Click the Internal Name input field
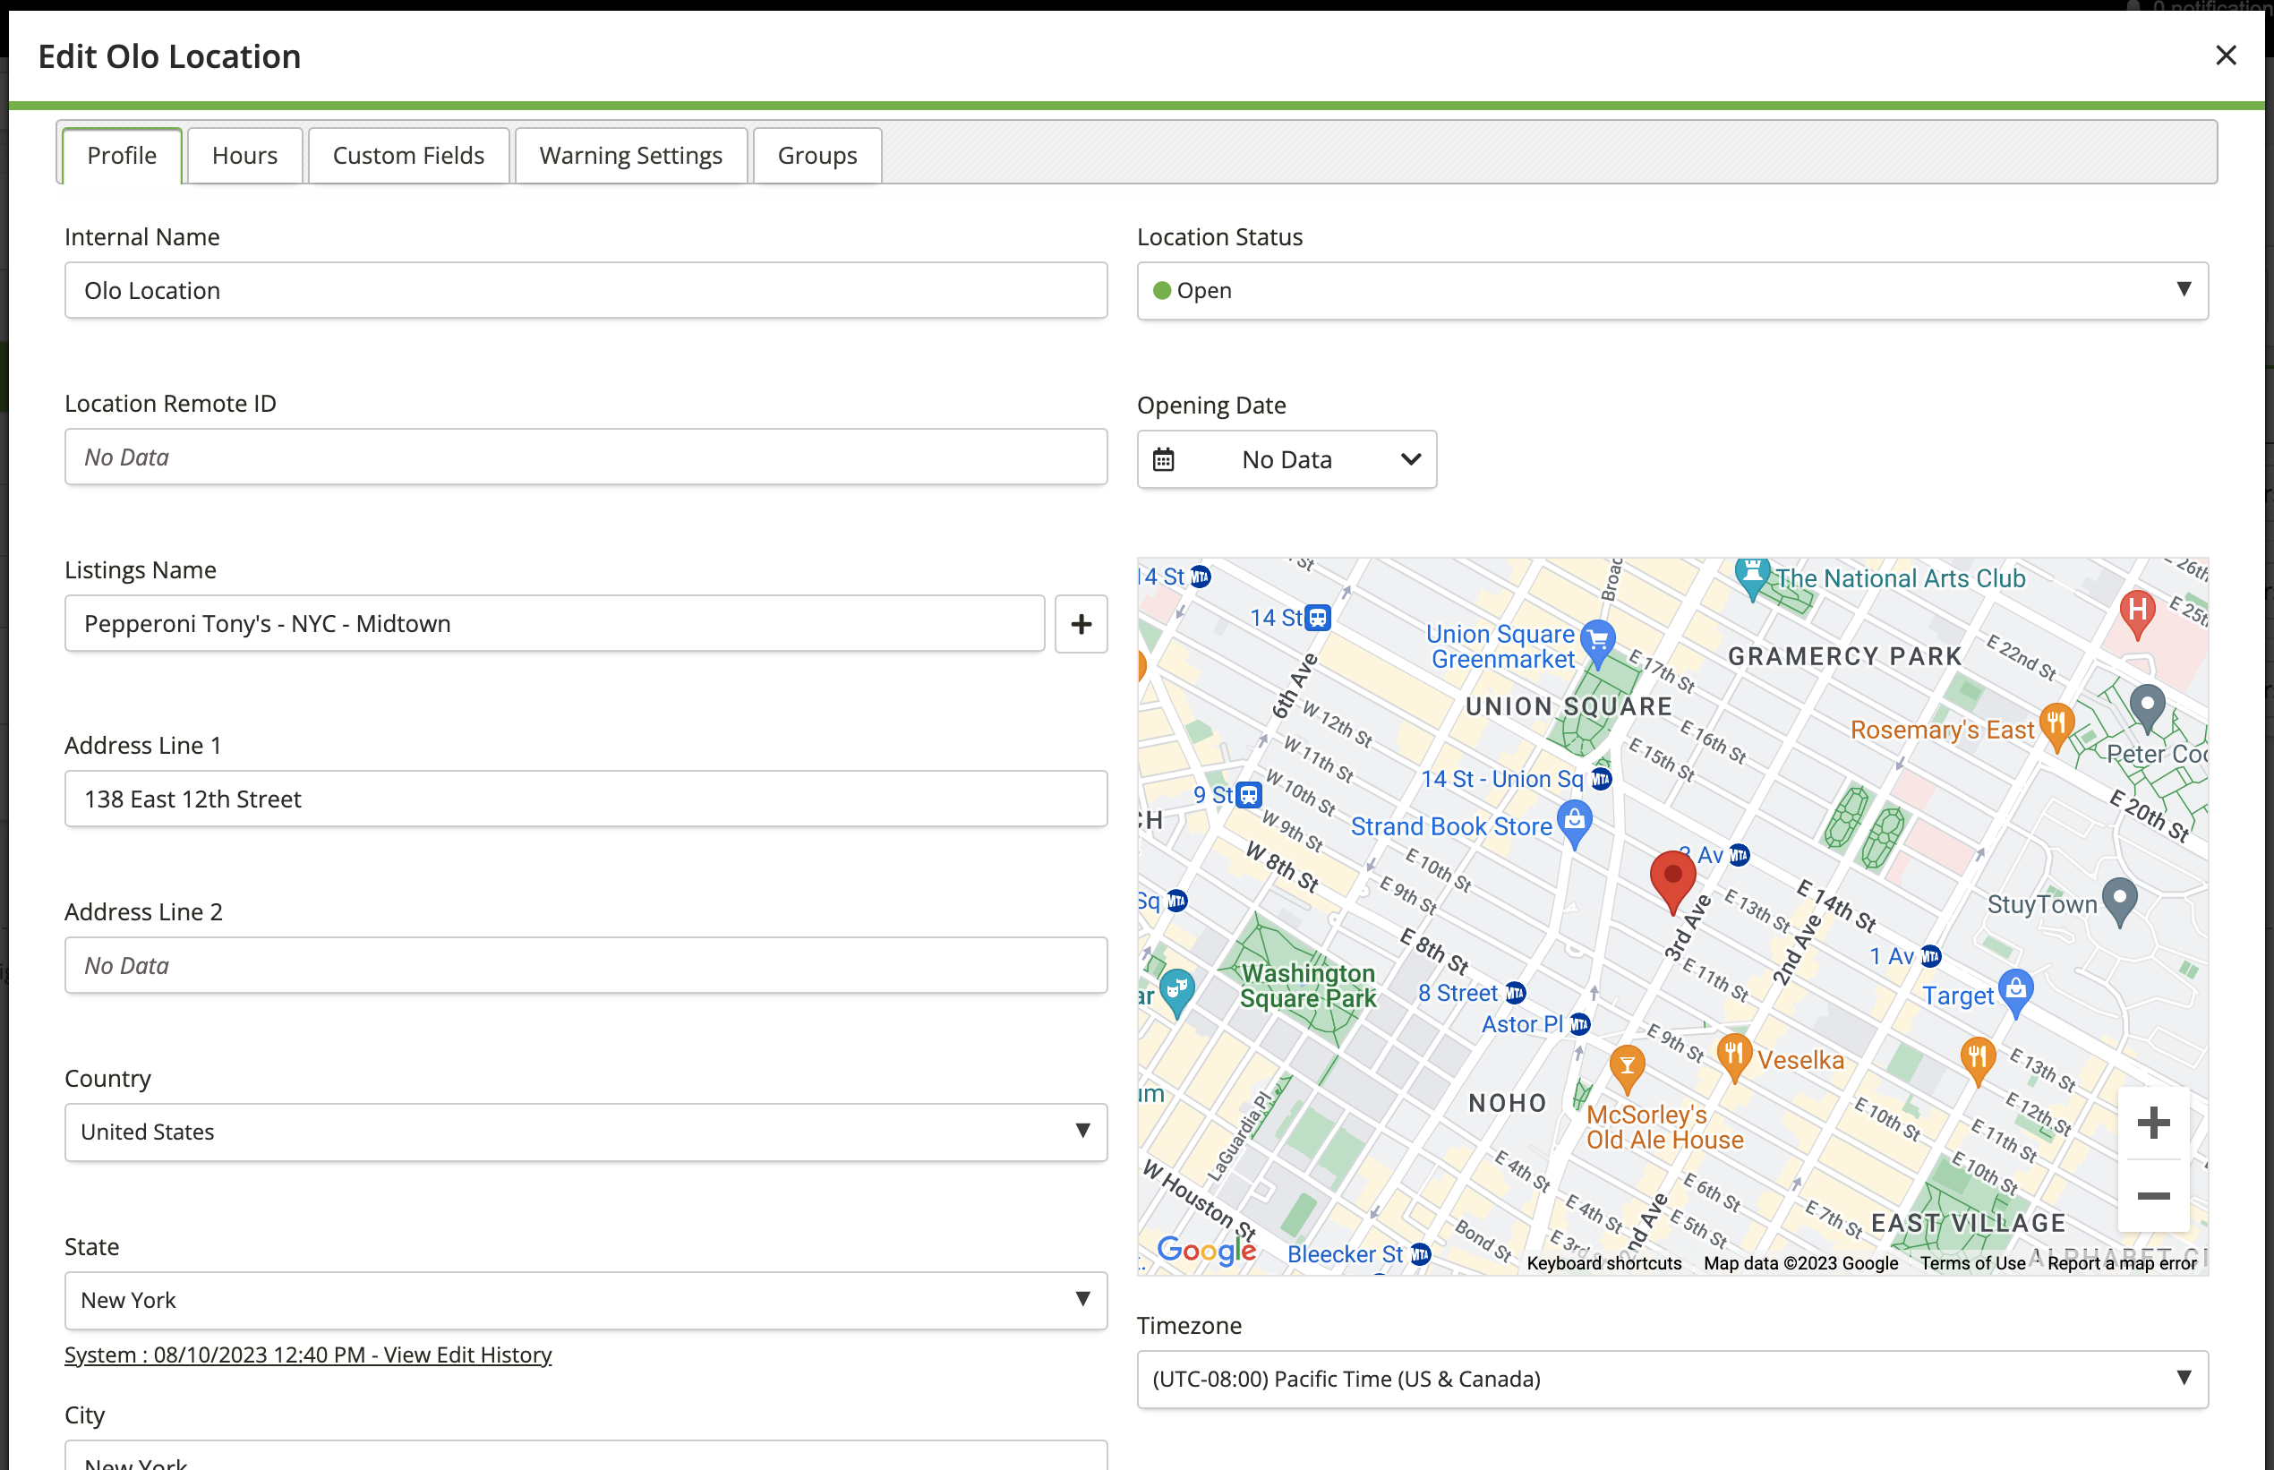2274x1470 pixels. pos(586,290)
